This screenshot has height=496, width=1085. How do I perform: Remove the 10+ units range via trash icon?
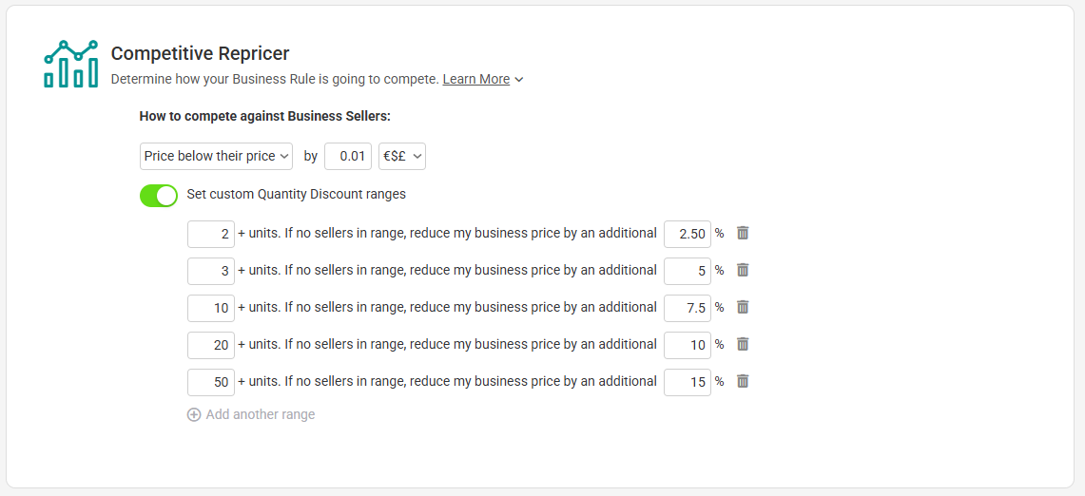coord(743,307)
